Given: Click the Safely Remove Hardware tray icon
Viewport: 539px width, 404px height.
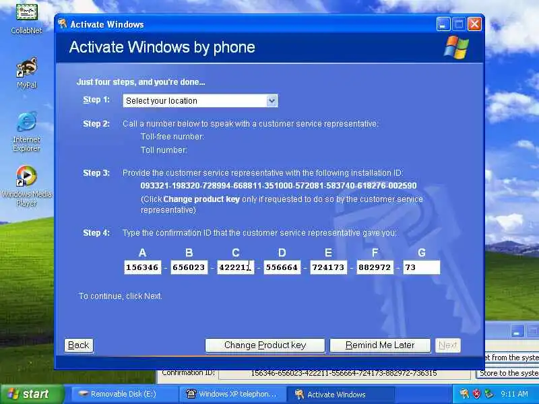Looking at the screenshot, I should click(x=488, y=394).
